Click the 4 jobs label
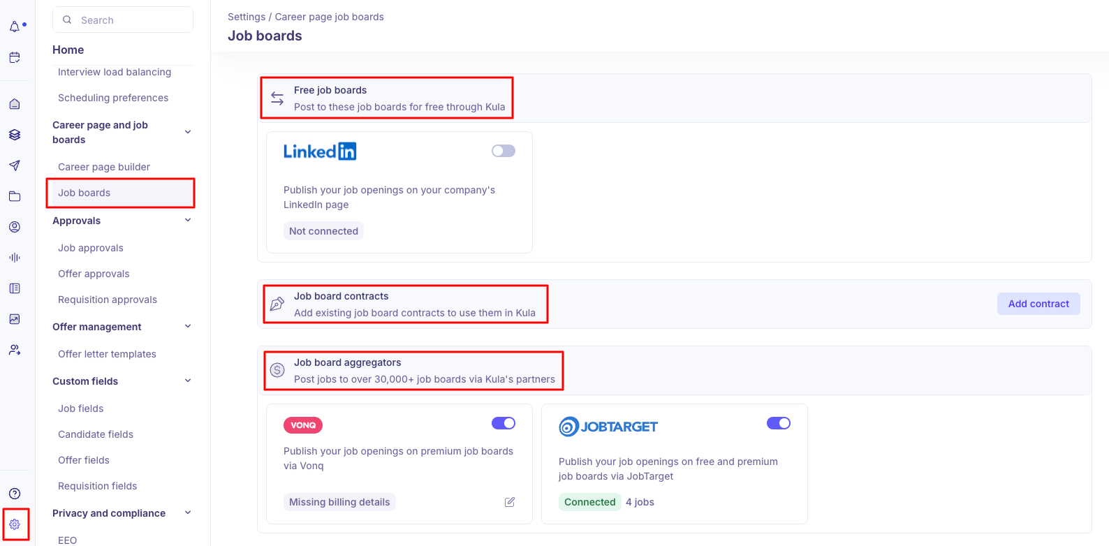Screen dimensions: 1109x546 (640, 502)
